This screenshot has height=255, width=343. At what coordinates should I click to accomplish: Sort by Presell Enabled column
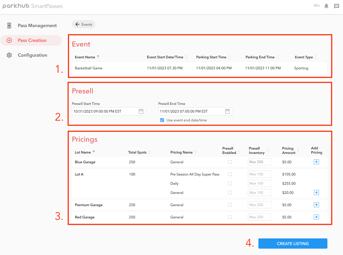pos(239,152)
